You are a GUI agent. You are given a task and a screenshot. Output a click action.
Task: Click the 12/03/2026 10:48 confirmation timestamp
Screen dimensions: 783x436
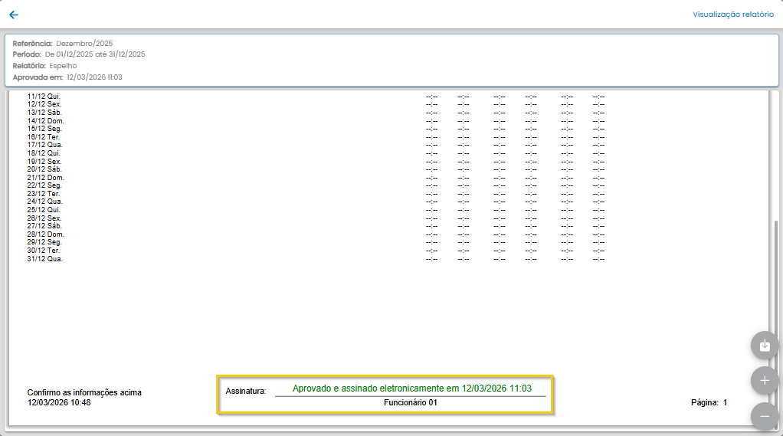(59, 402)
